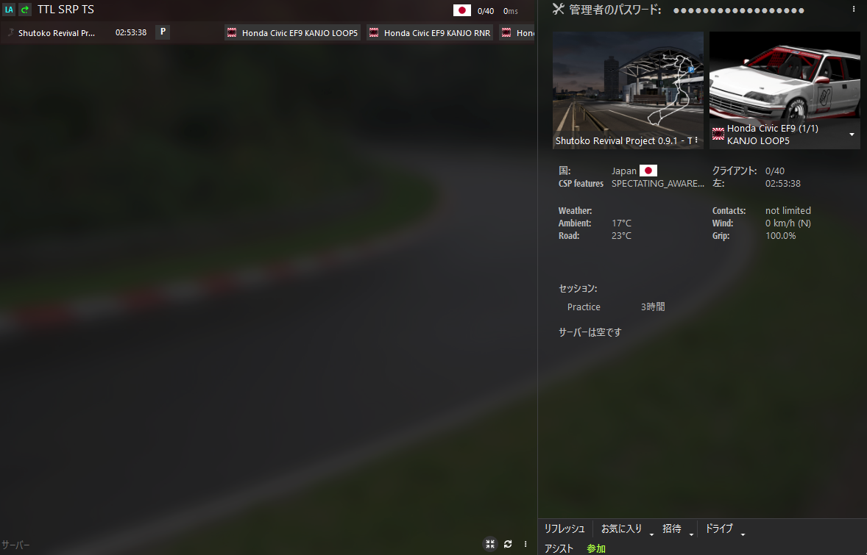This screenshot has height=555, width=867.
Task: Click the Practice session entry
Action: pos(584,307)
